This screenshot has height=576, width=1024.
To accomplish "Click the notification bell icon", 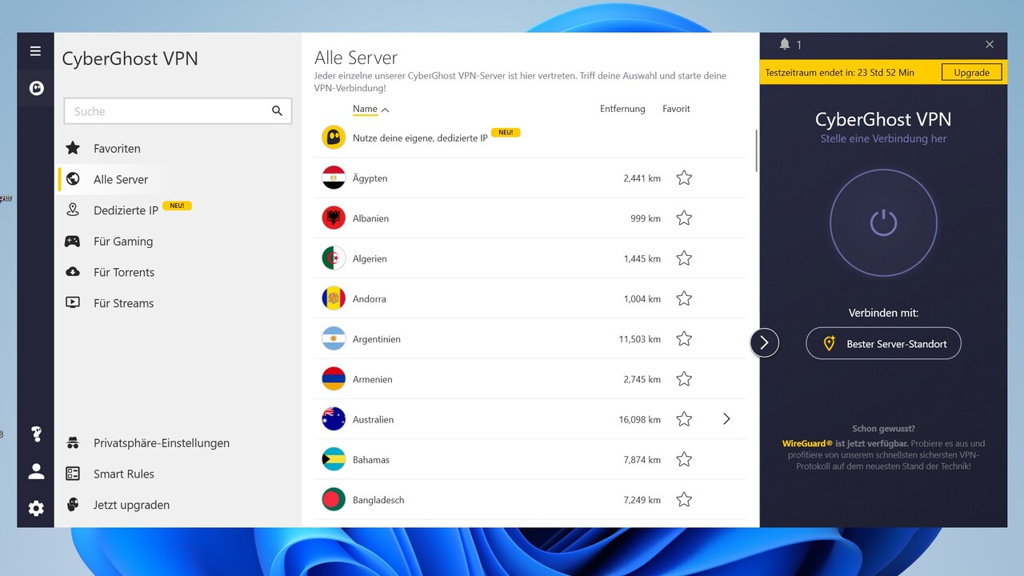I will click(785, 44).
